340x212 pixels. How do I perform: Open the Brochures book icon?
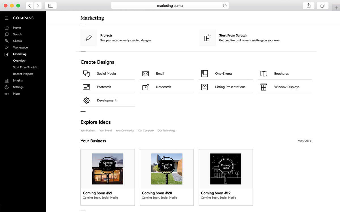coord(263,74)
